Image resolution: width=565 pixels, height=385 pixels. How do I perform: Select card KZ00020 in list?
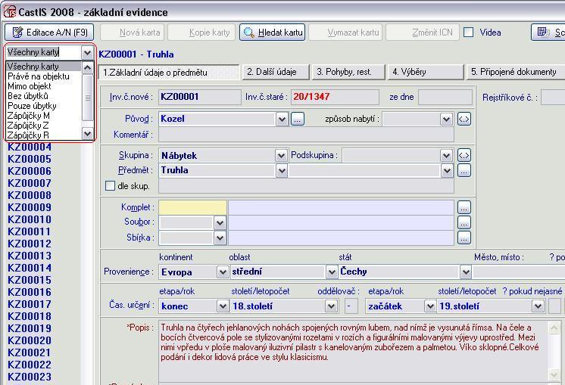(x=30, y=340)
